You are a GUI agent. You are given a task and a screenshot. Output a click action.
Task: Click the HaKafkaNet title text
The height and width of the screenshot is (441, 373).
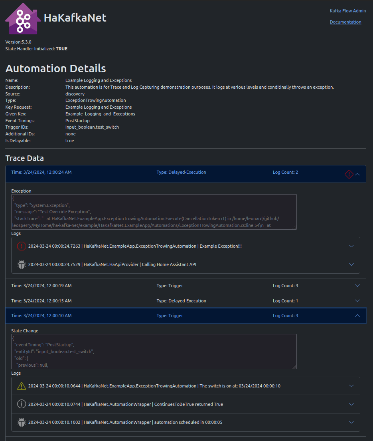pyautogui.click(x=75, y=18)
